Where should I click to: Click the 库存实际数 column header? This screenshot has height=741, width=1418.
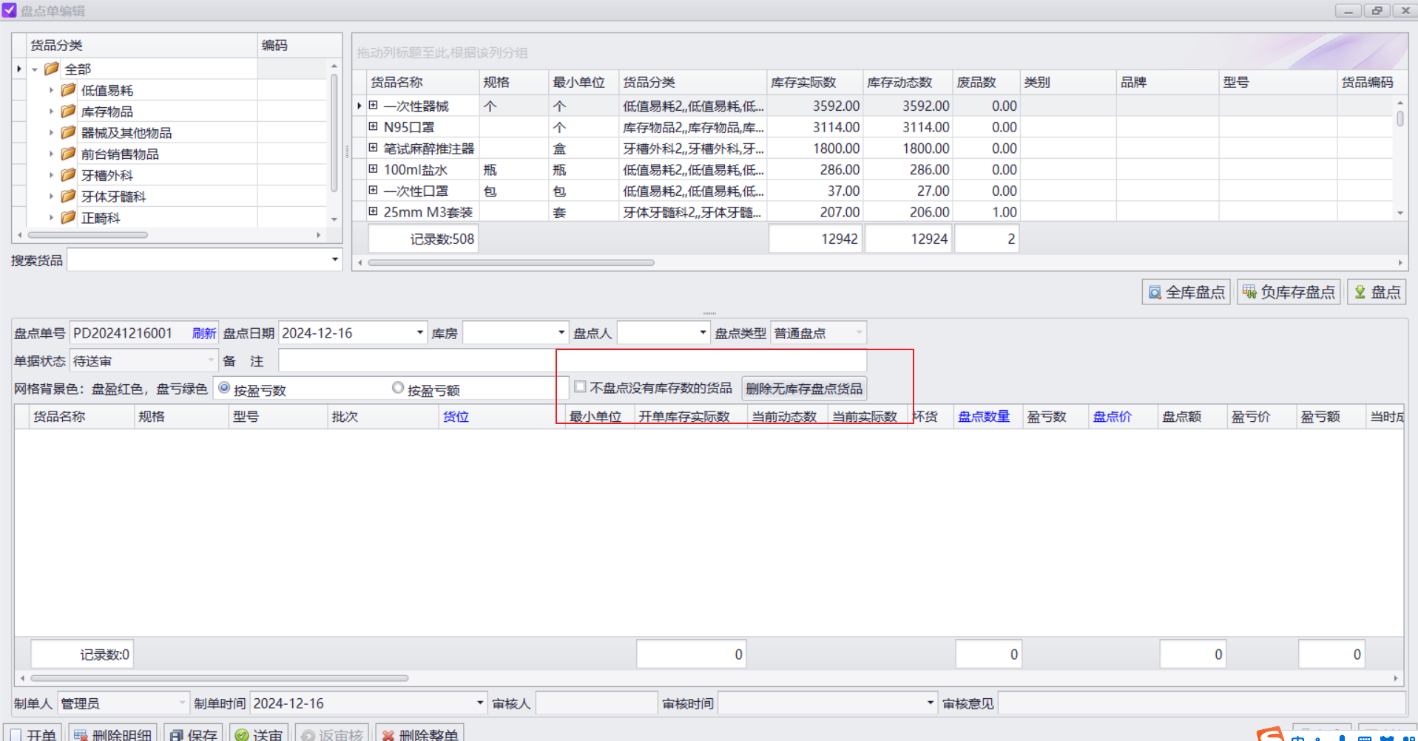(x=814, y=82)
